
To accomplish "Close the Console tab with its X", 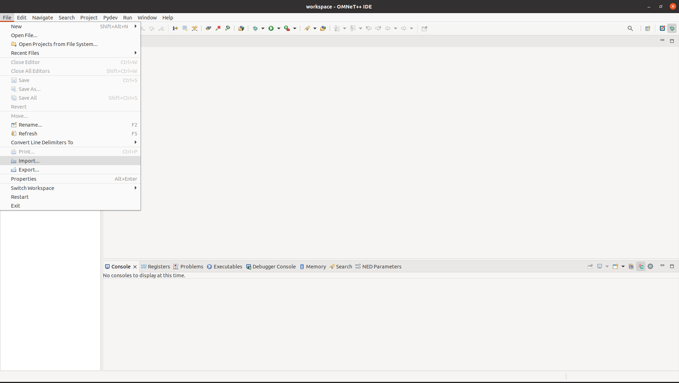I will pyautogui.click(x=135, y=267).
